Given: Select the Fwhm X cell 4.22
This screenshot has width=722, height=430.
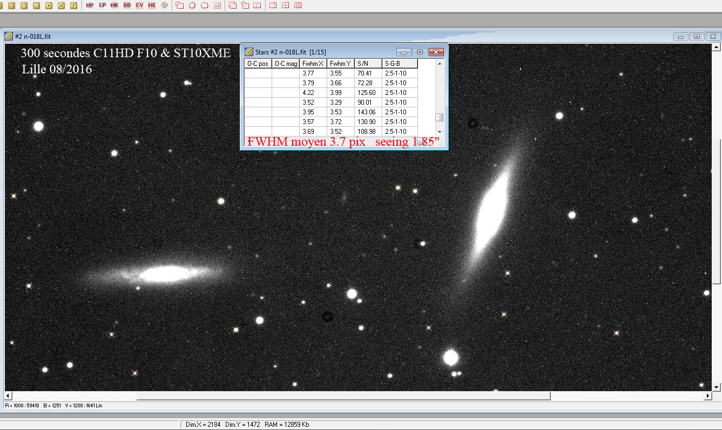Looking at the screenshot, I should pos(313,93).
